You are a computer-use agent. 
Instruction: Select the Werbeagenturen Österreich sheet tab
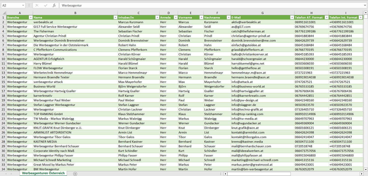click(x=43, y=173)
